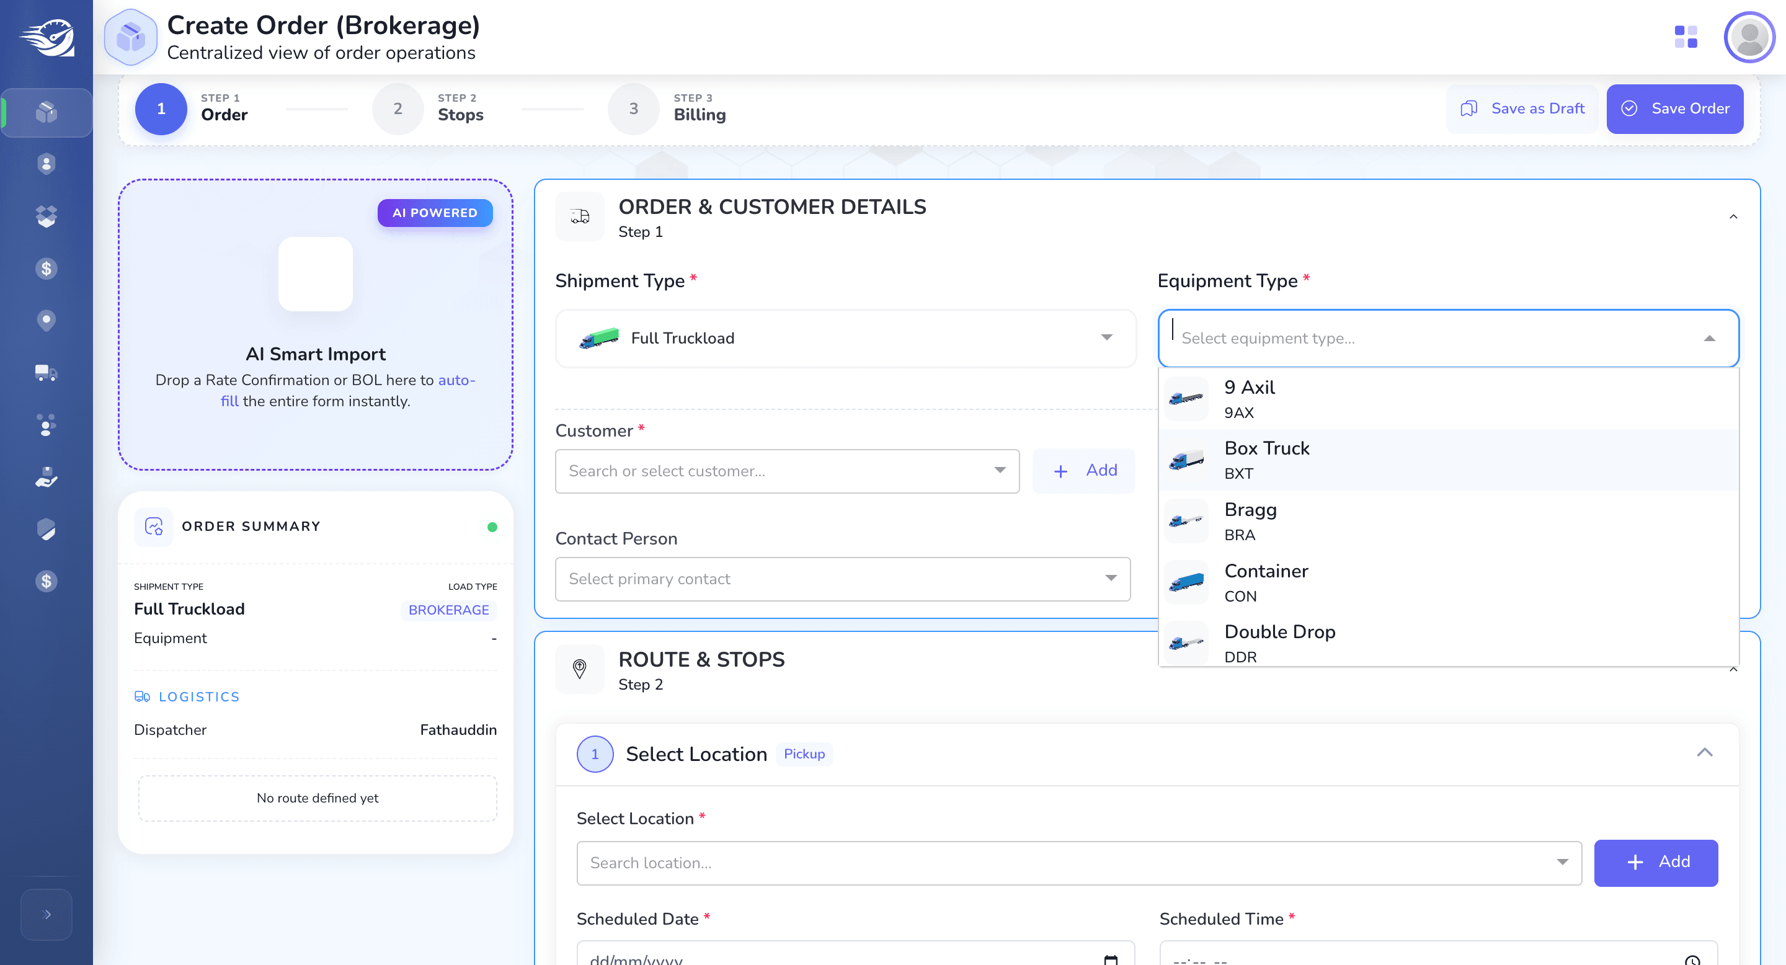Select the Bragg equipment option
Image resolution: width=1786 pixels, height=965 pixels.
[x=1449, y=520]
